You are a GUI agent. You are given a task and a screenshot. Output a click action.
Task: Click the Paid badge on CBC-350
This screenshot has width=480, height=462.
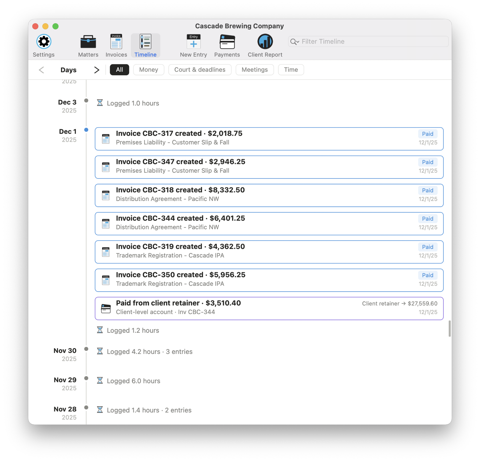coord(427,275)
